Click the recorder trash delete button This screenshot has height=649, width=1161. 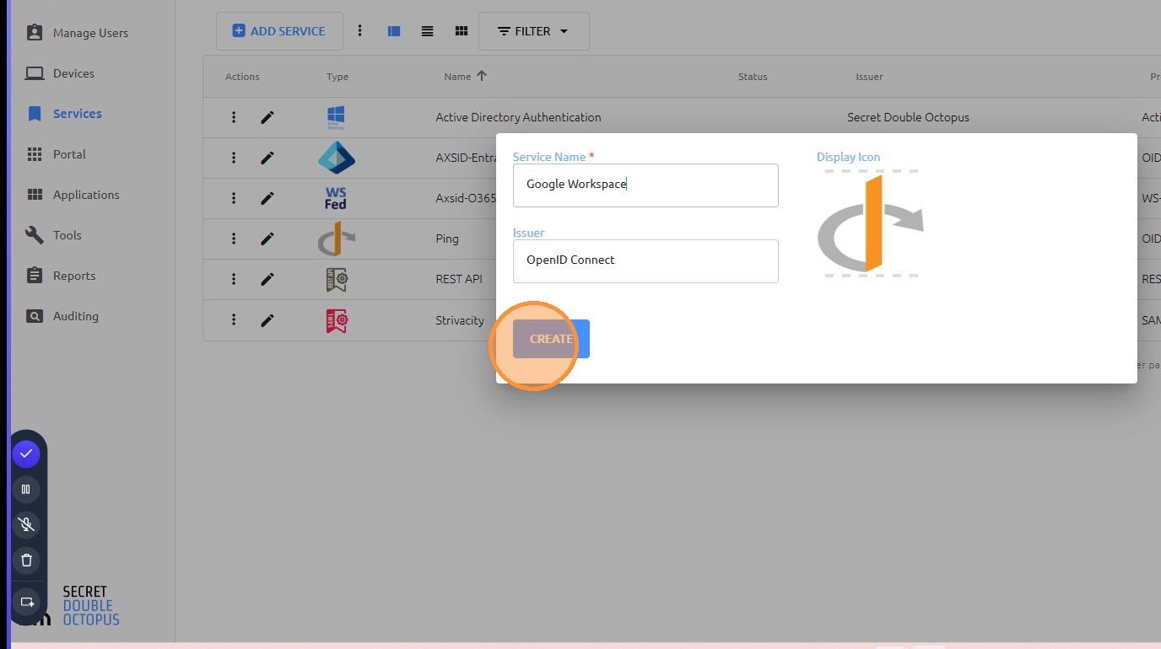(26, 560)
